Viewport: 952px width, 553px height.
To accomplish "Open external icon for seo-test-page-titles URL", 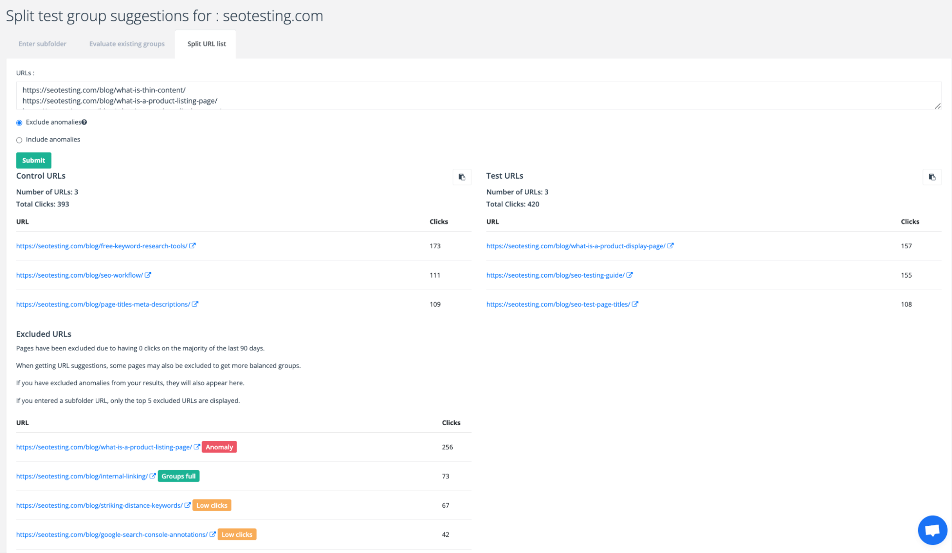I will (x=635, y=304).
